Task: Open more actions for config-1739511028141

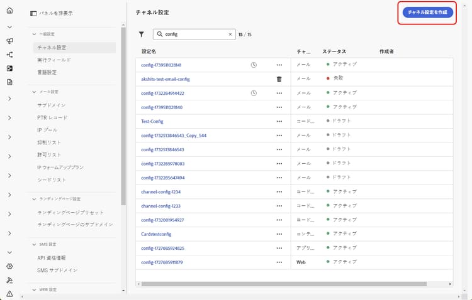Action: [x=279, y=65]
